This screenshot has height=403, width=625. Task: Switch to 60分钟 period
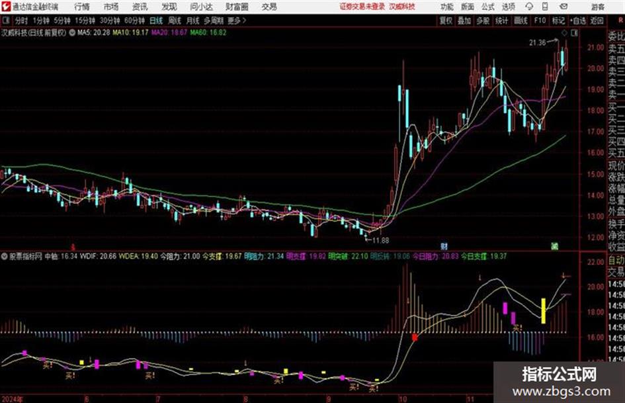point(134,21)
